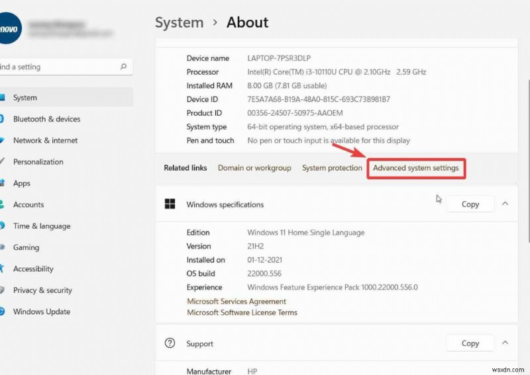Open Advanced system settings link

[416, 168]
